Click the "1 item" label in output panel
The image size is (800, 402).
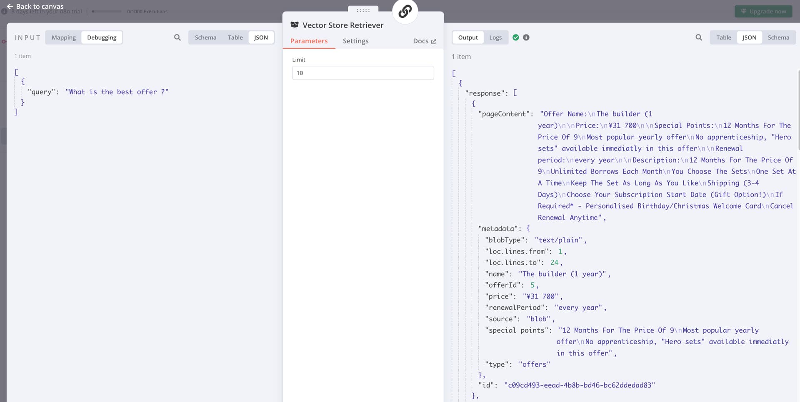click(461, 57)
